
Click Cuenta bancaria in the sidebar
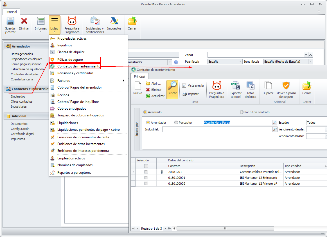click(22, 79)
